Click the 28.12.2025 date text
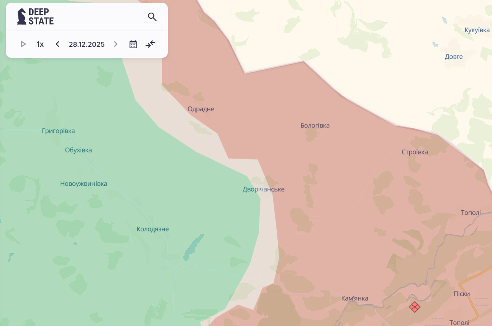The image size is (492, 326). 87,44
